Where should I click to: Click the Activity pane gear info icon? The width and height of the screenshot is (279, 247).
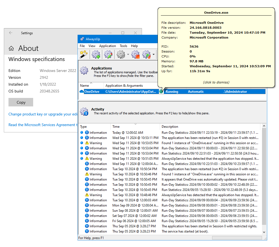[x=84, y=112]
